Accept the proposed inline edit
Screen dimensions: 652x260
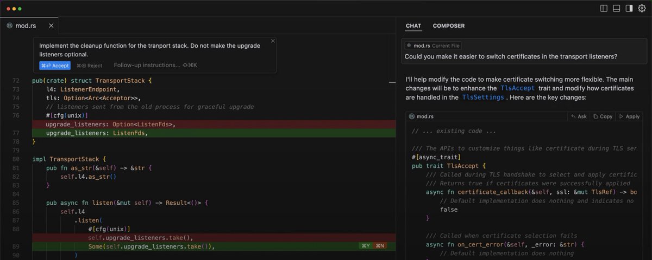click(x=55, y=65)
